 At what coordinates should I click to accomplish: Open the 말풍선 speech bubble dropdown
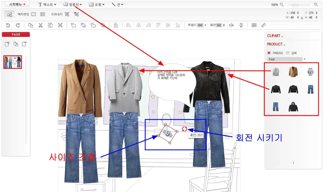tap(73, 4)
